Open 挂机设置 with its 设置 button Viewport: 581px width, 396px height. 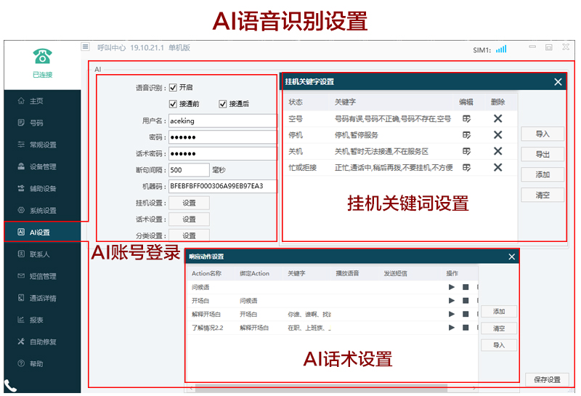point(189,203)
